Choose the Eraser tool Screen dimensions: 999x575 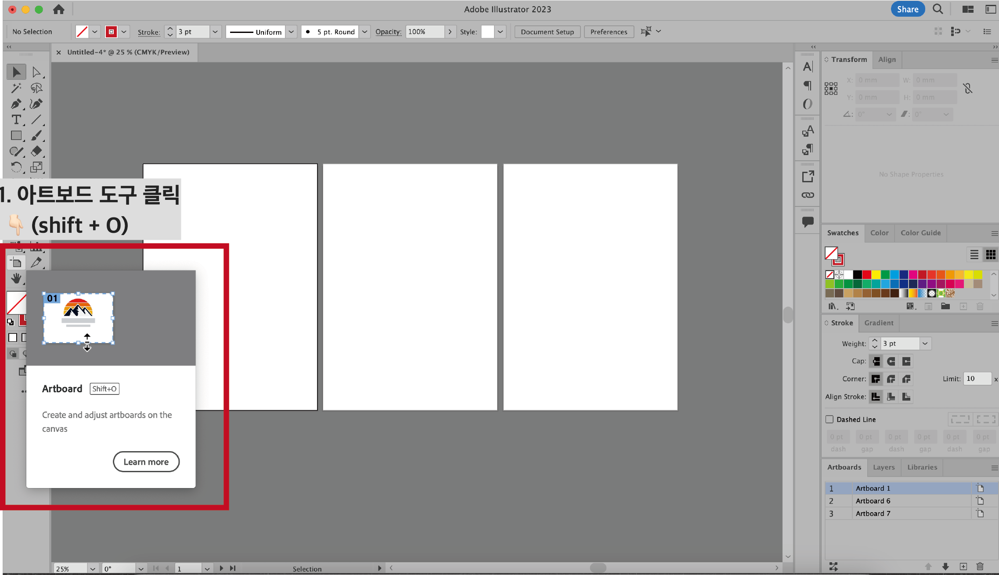click(x=36, y=152)
